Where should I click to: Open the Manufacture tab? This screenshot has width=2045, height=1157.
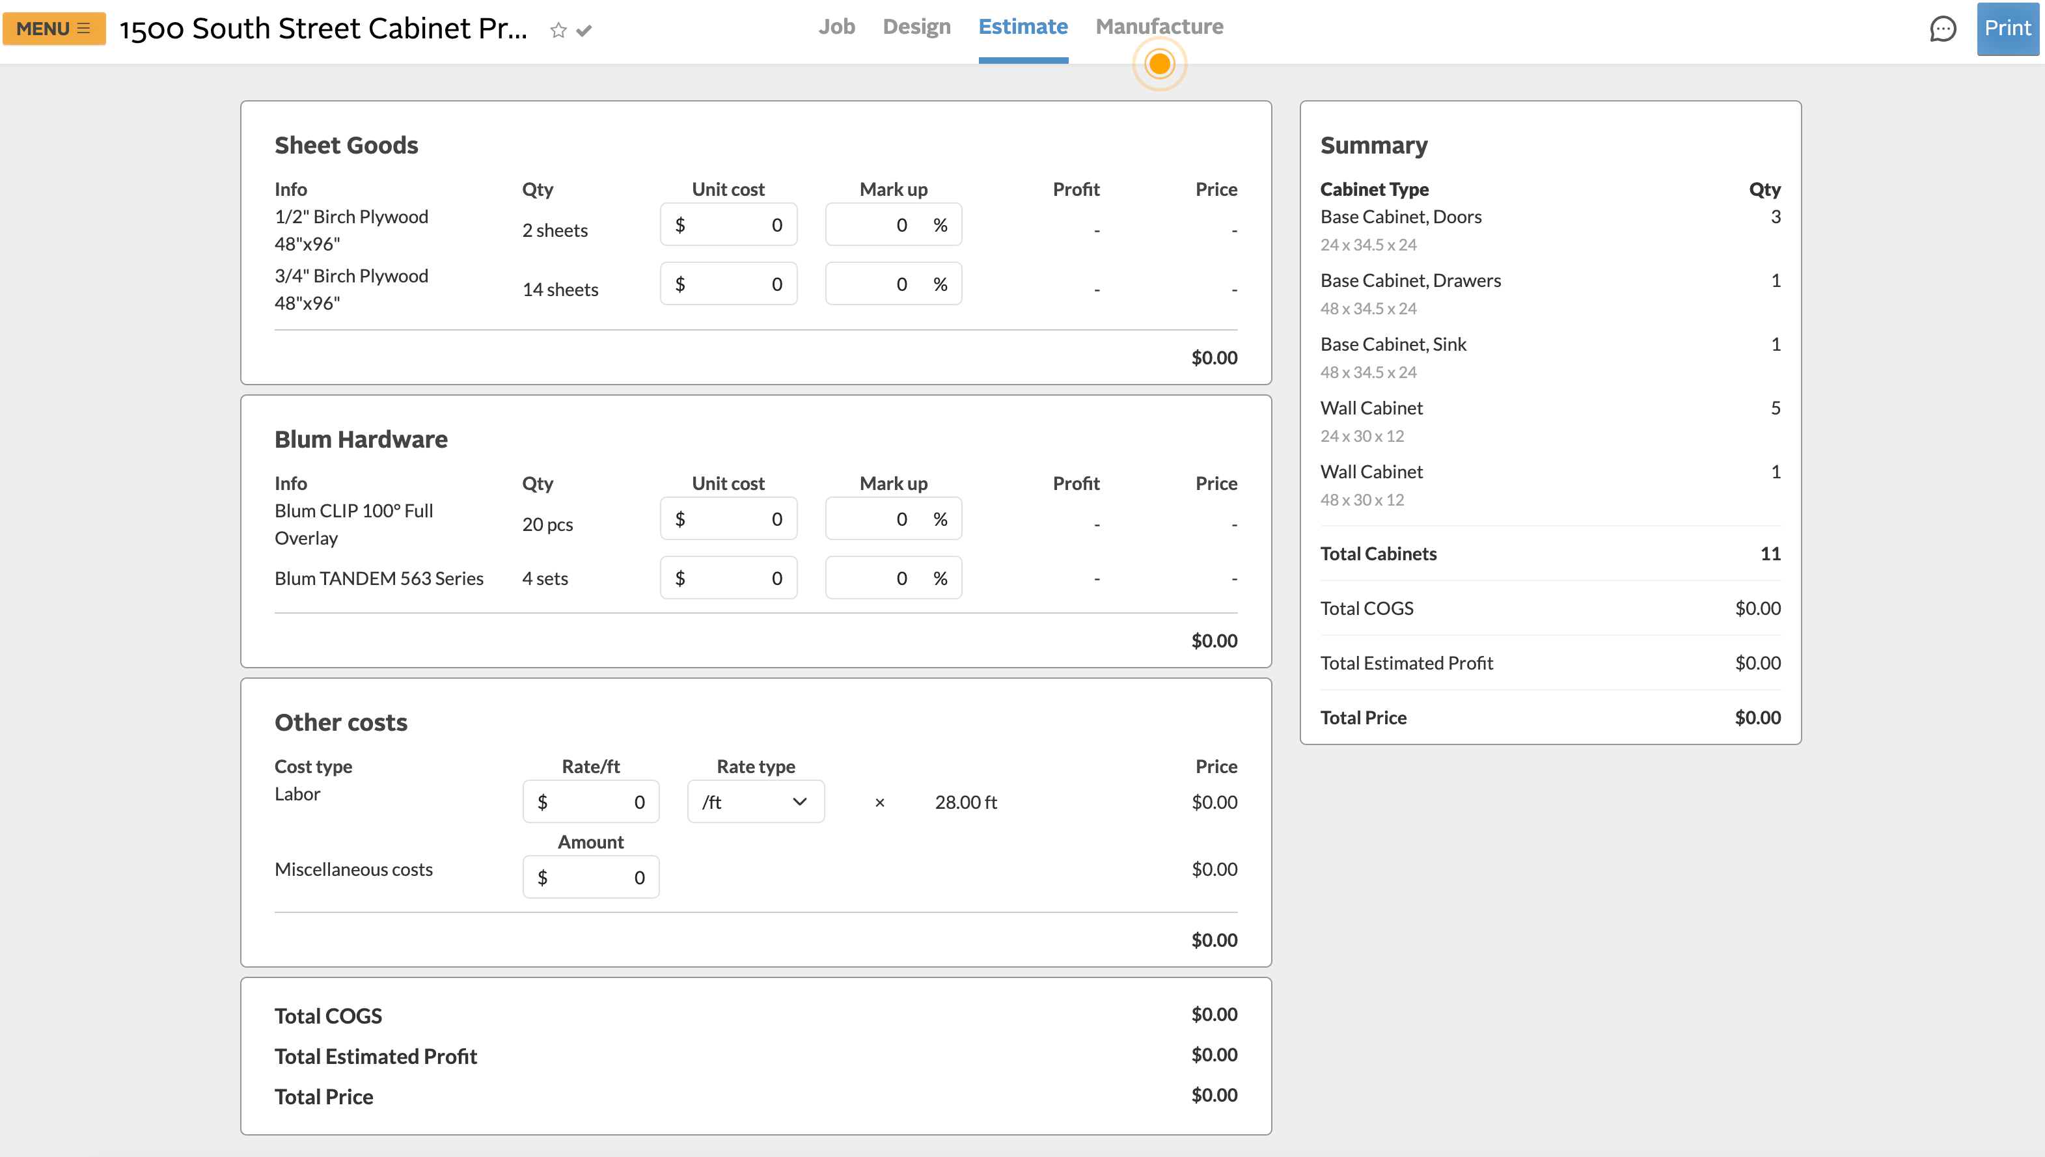(1159, 27)
